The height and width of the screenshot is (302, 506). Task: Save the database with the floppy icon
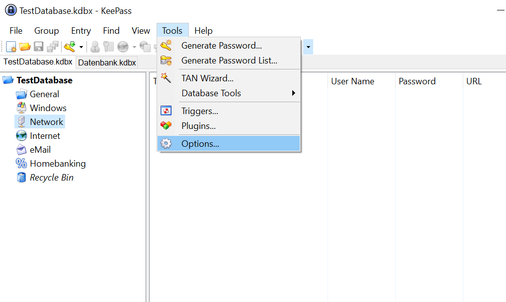point(39,47)
